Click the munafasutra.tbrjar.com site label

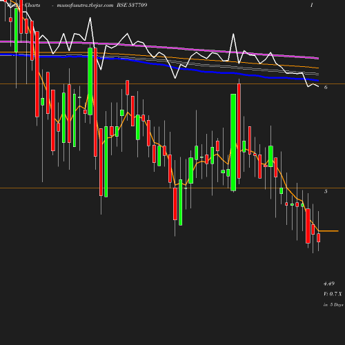85,6
